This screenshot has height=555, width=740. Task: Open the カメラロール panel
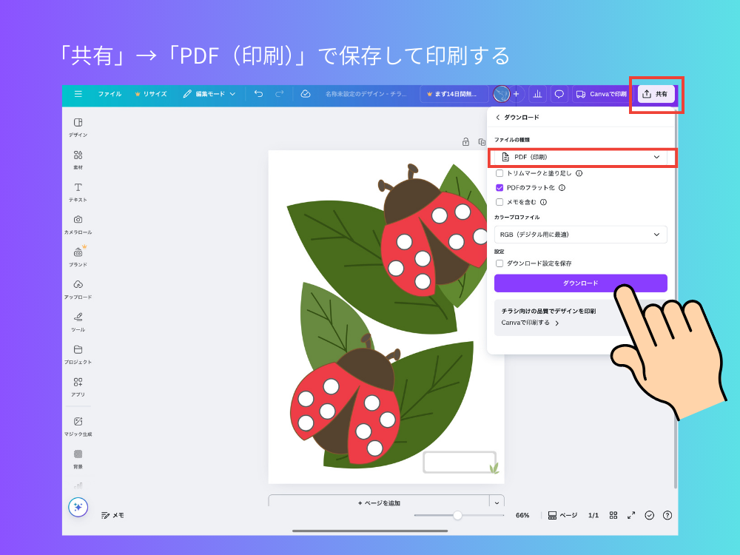[77, 223]
